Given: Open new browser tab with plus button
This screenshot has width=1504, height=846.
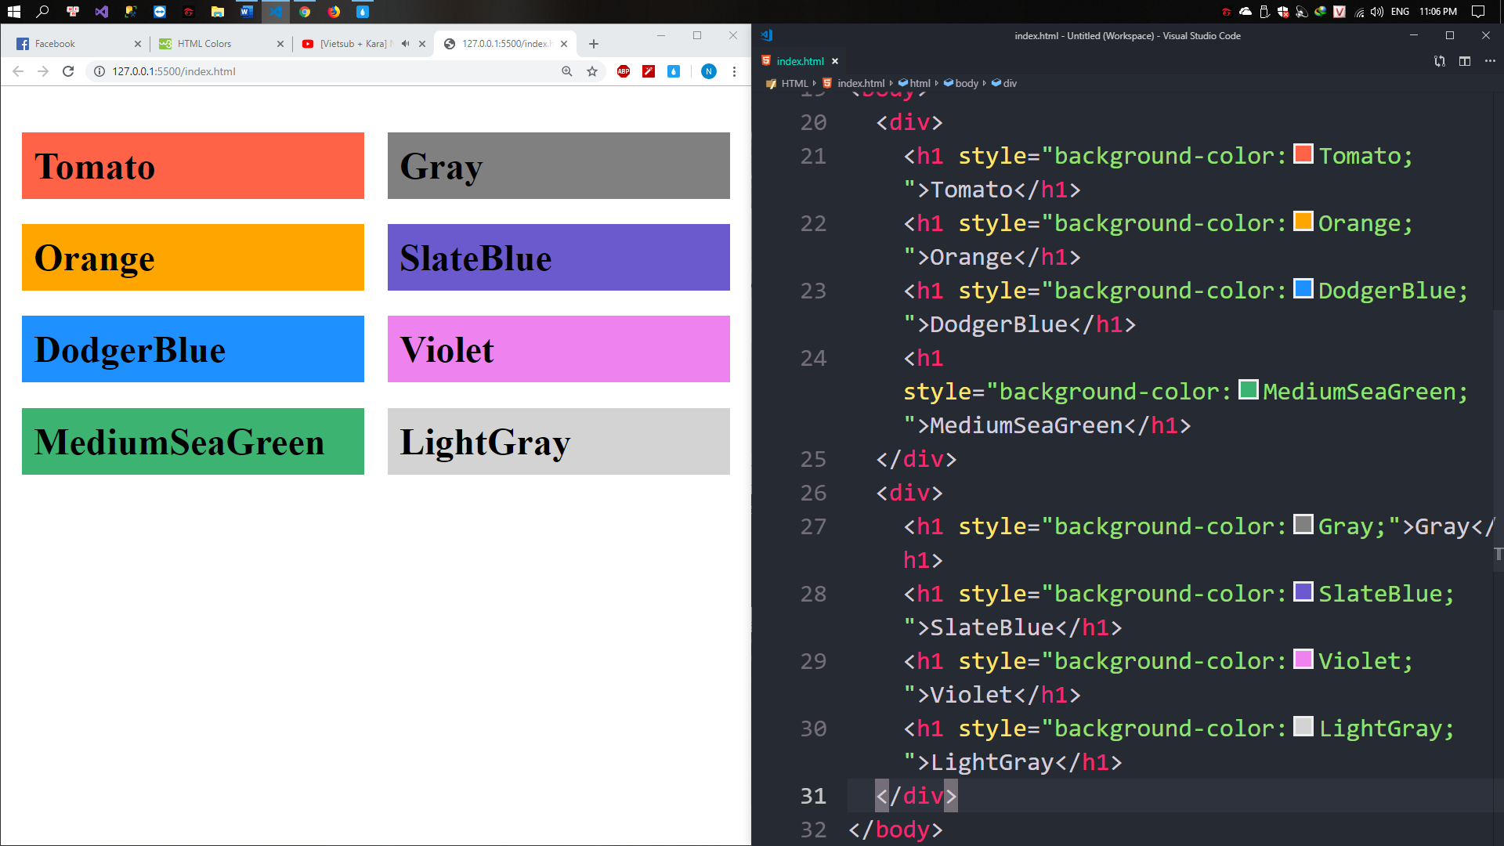Looking at the screenshot, I should [594, 44].
